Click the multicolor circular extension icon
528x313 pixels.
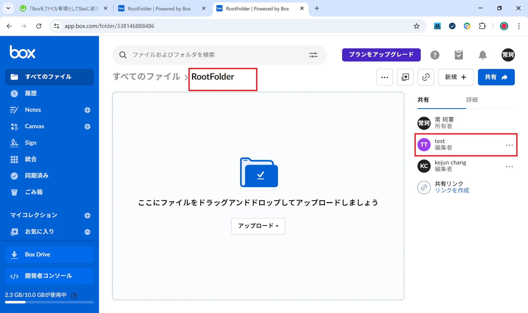pyautogui.click(x=467, y=26)
